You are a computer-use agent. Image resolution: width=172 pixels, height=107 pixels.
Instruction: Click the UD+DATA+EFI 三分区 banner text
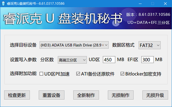point(148,22)
